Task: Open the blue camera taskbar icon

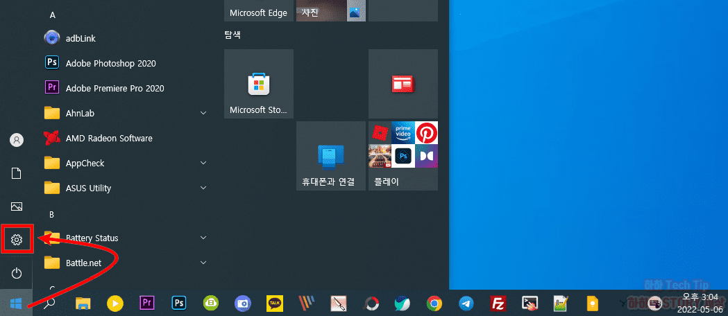Action: click(242, 304)
